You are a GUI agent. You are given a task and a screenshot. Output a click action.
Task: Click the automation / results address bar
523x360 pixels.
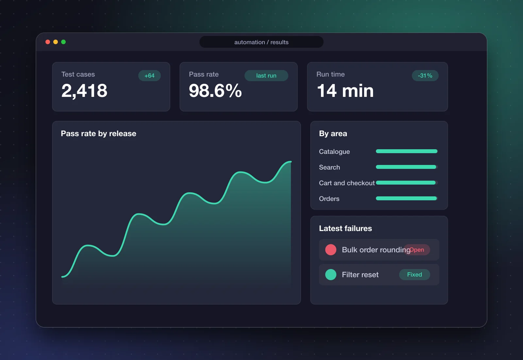261,42
